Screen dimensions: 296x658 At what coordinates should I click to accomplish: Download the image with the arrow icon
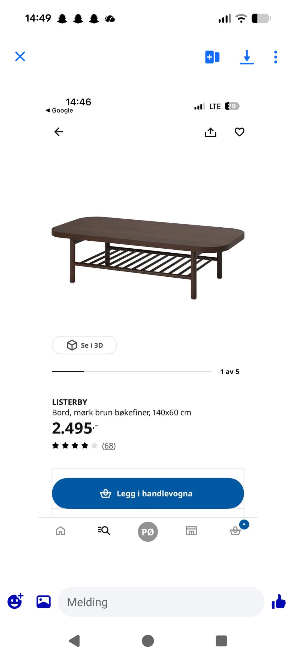pyautogui.click(x=247, y=57)
